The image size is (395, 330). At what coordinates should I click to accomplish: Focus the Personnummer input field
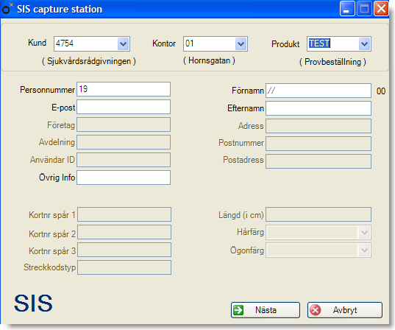[x=124, y=89]
